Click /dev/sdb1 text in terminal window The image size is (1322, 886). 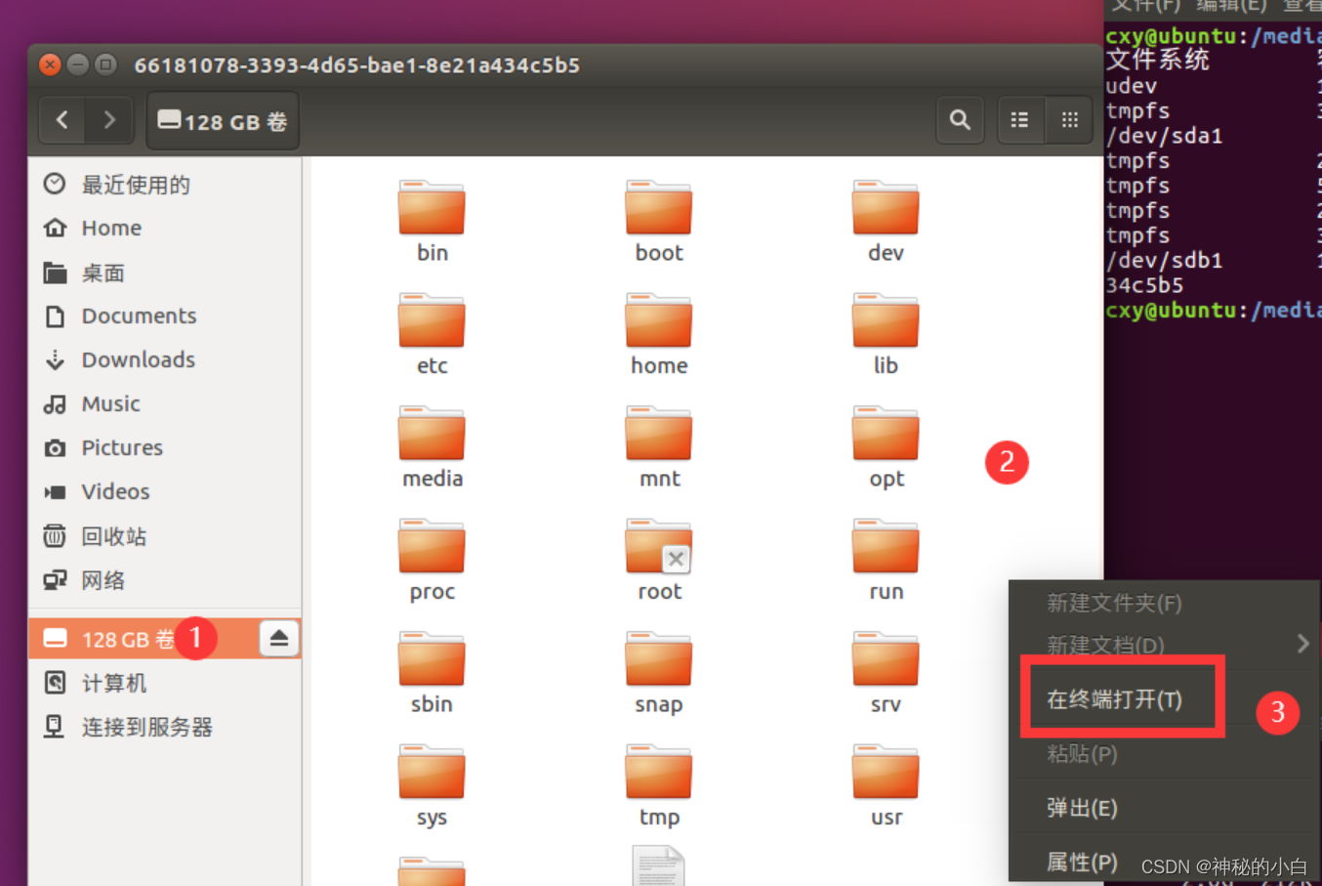point(1164,261)
